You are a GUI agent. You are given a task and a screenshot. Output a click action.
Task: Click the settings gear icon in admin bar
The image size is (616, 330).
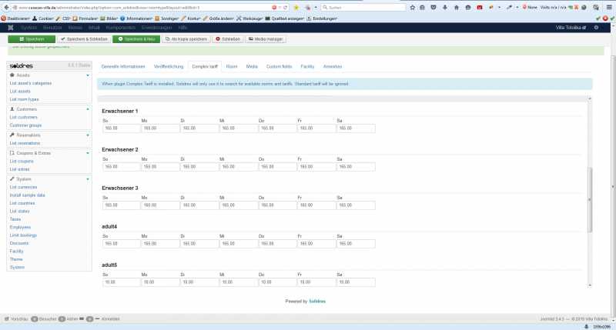[596, 27]
